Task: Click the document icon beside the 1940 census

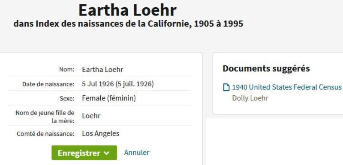Action: point(226,87)
